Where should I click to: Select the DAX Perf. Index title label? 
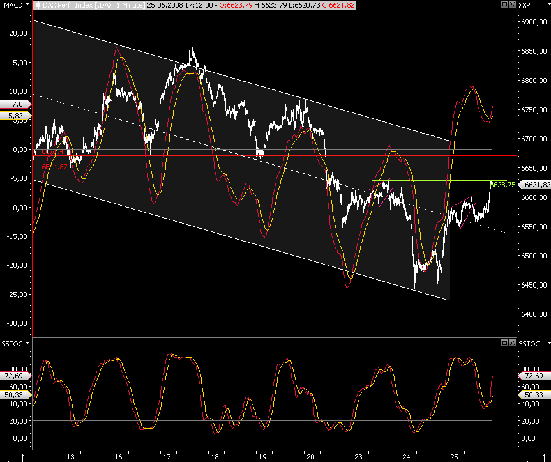94,5
